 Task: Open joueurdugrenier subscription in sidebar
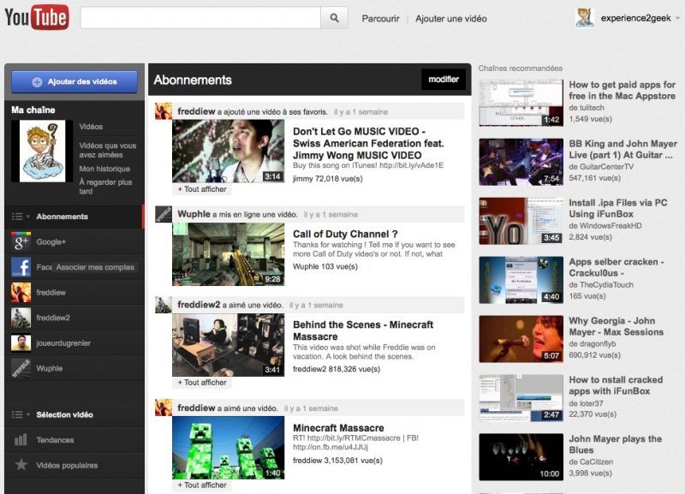[x=63, y=343]
